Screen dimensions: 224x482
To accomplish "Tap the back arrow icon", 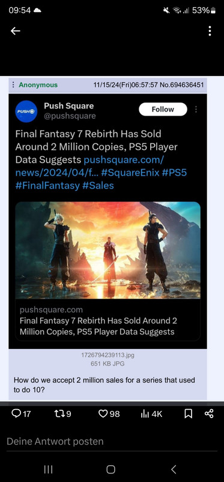I will click(16, 31).
